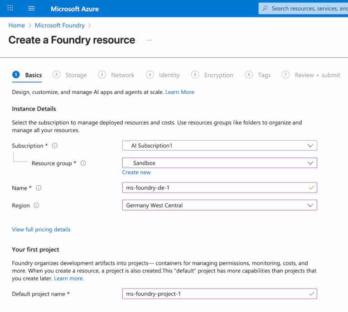Click the 'Create a Foundry resource' page title

[72, 40]
